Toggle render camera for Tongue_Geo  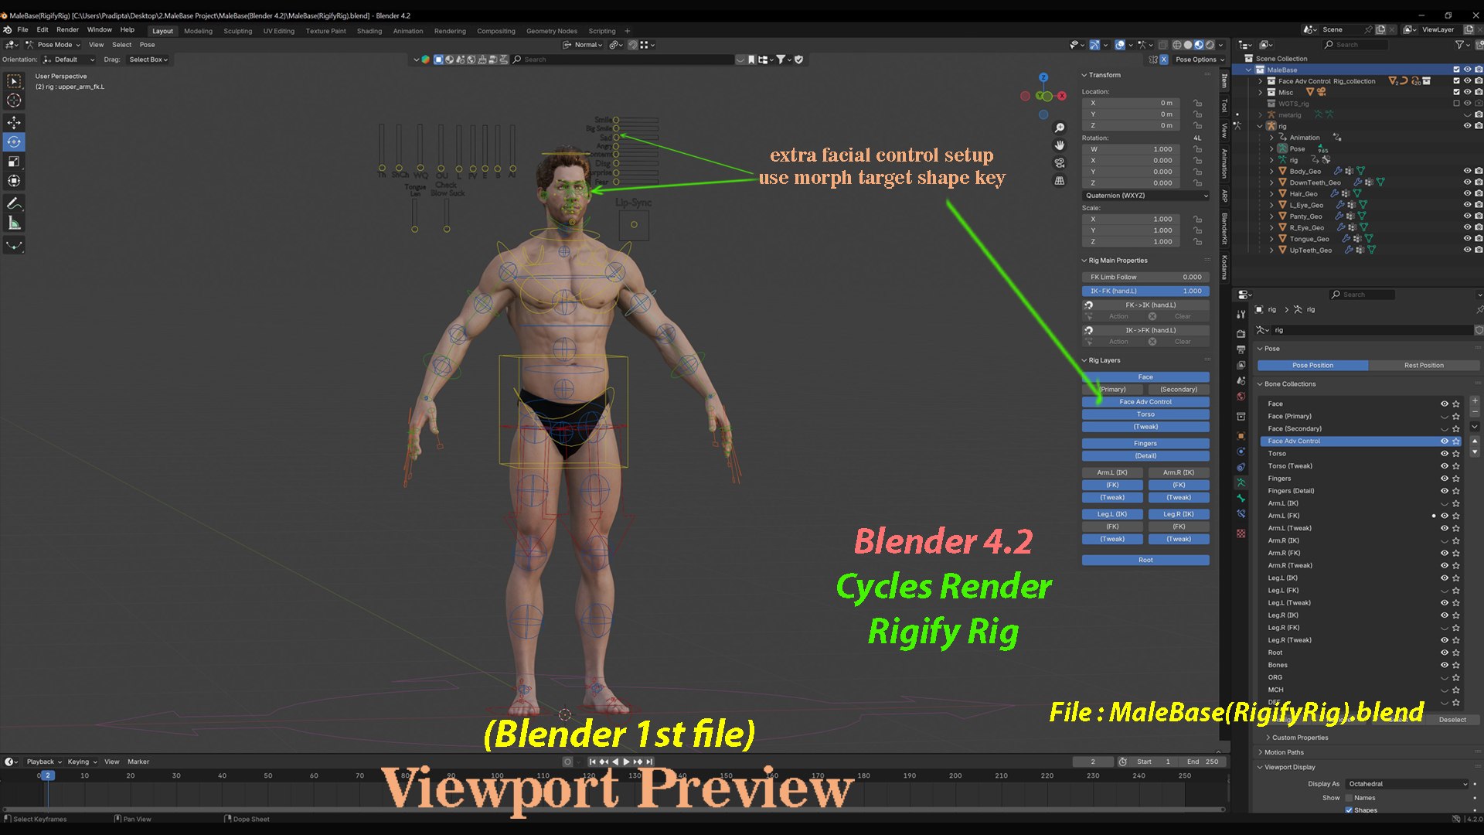click(x=1479, y=239)
